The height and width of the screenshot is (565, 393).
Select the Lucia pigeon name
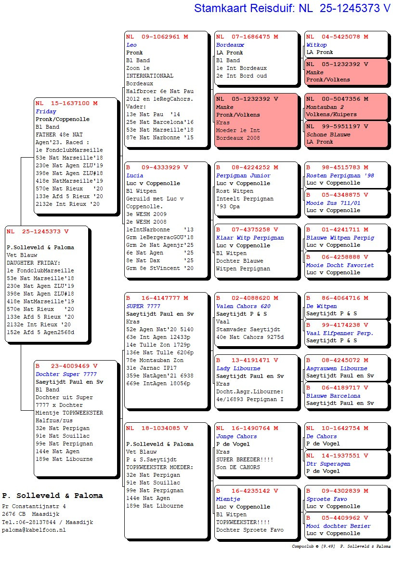(x=135, y=175)
